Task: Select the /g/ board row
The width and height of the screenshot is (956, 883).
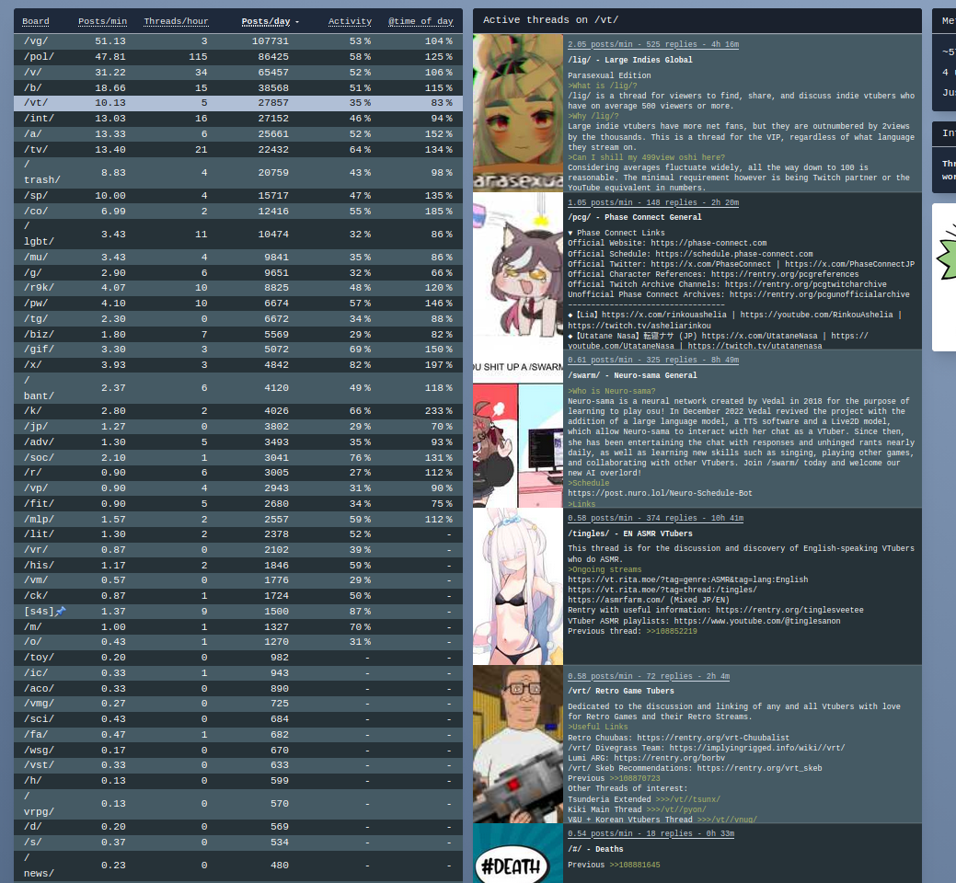Action: 237,272
